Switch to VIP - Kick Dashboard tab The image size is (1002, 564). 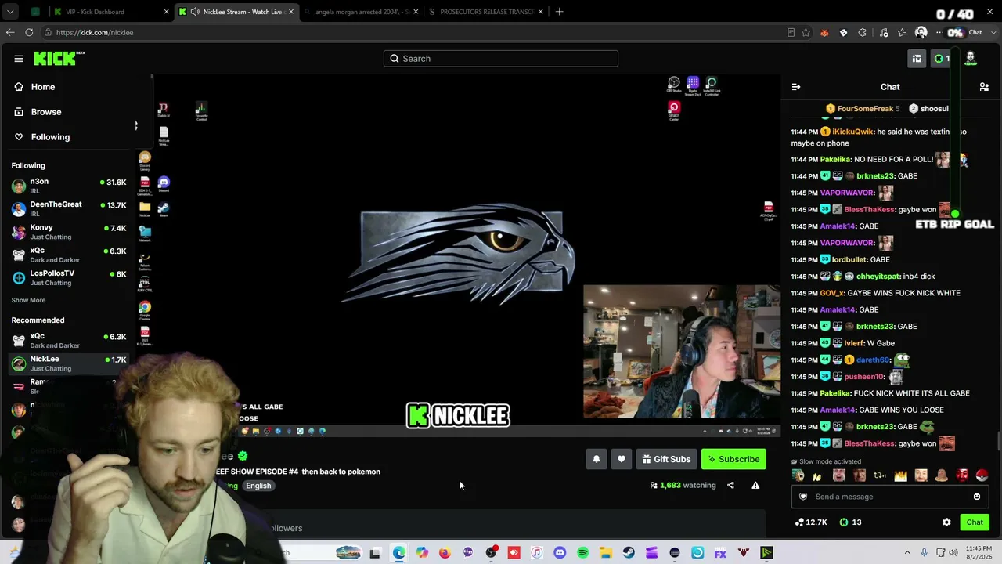pyautogui.click(x=108, y=12)
